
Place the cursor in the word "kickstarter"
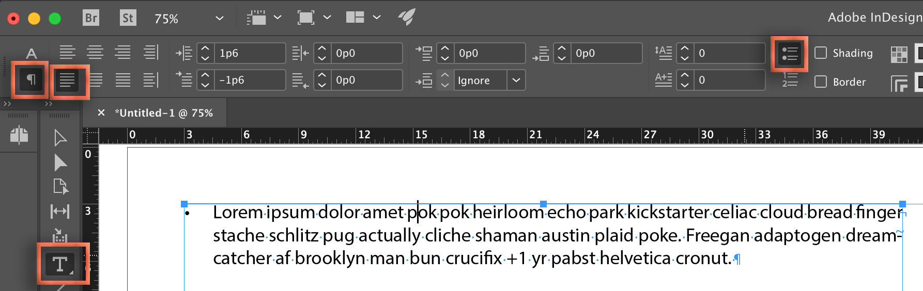tap(668, 213)
